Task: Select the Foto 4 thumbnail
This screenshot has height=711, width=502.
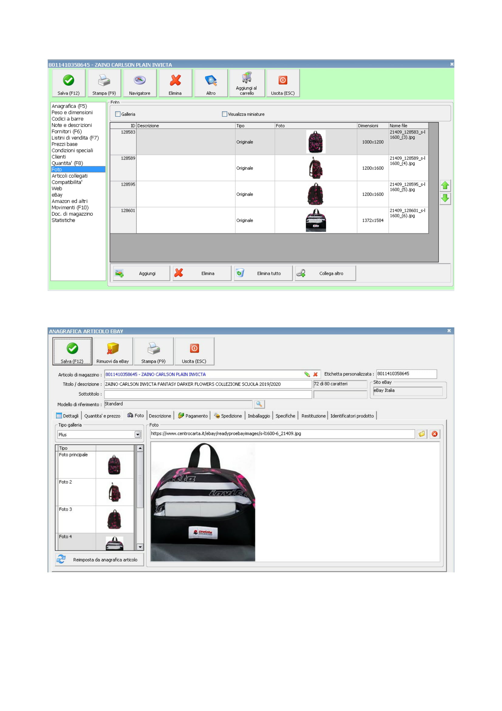Action: tap(114, 542)
